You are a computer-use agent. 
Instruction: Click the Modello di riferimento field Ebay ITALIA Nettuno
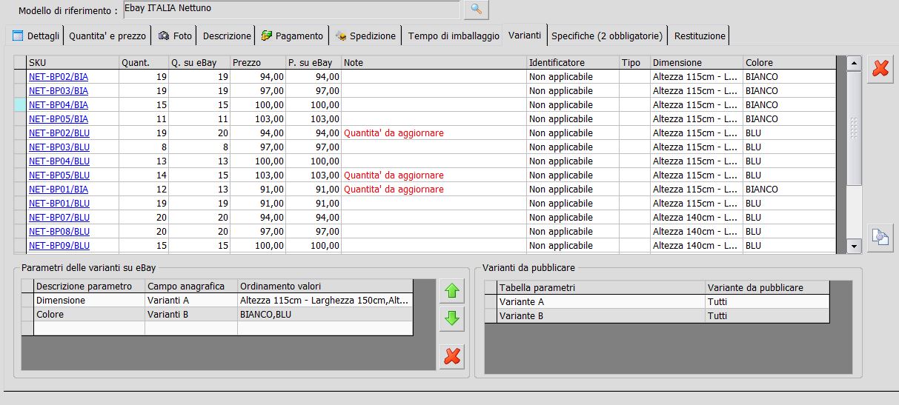(x=291, y=9)
